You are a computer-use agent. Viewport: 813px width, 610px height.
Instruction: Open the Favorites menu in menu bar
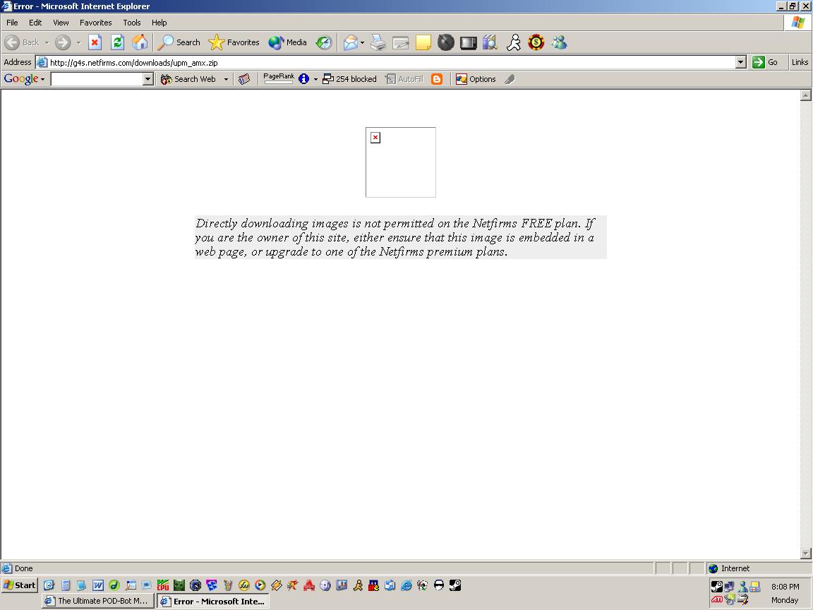pyautogui.click(x=95, y=23)
